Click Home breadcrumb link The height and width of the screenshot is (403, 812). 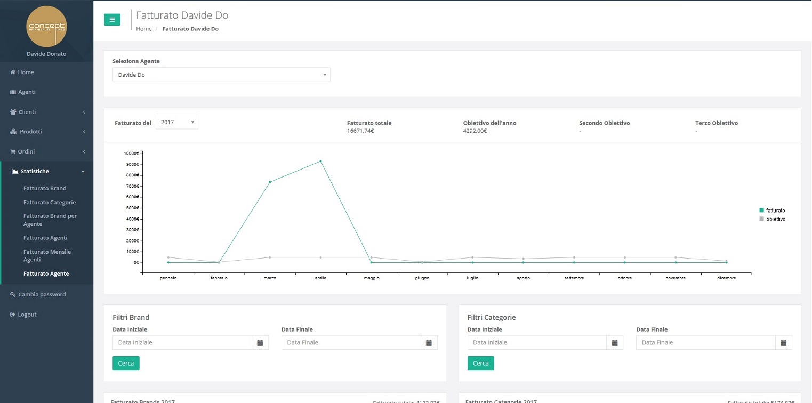144,29
